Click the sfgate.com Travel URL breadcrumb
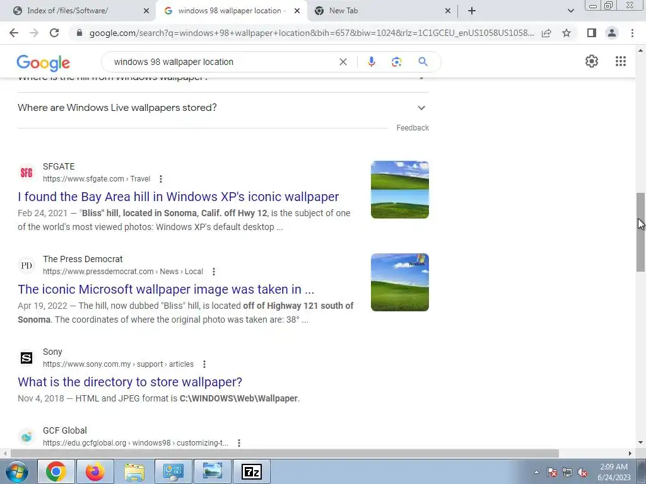Viewport: 646px width, 484px height. point(97,179)
